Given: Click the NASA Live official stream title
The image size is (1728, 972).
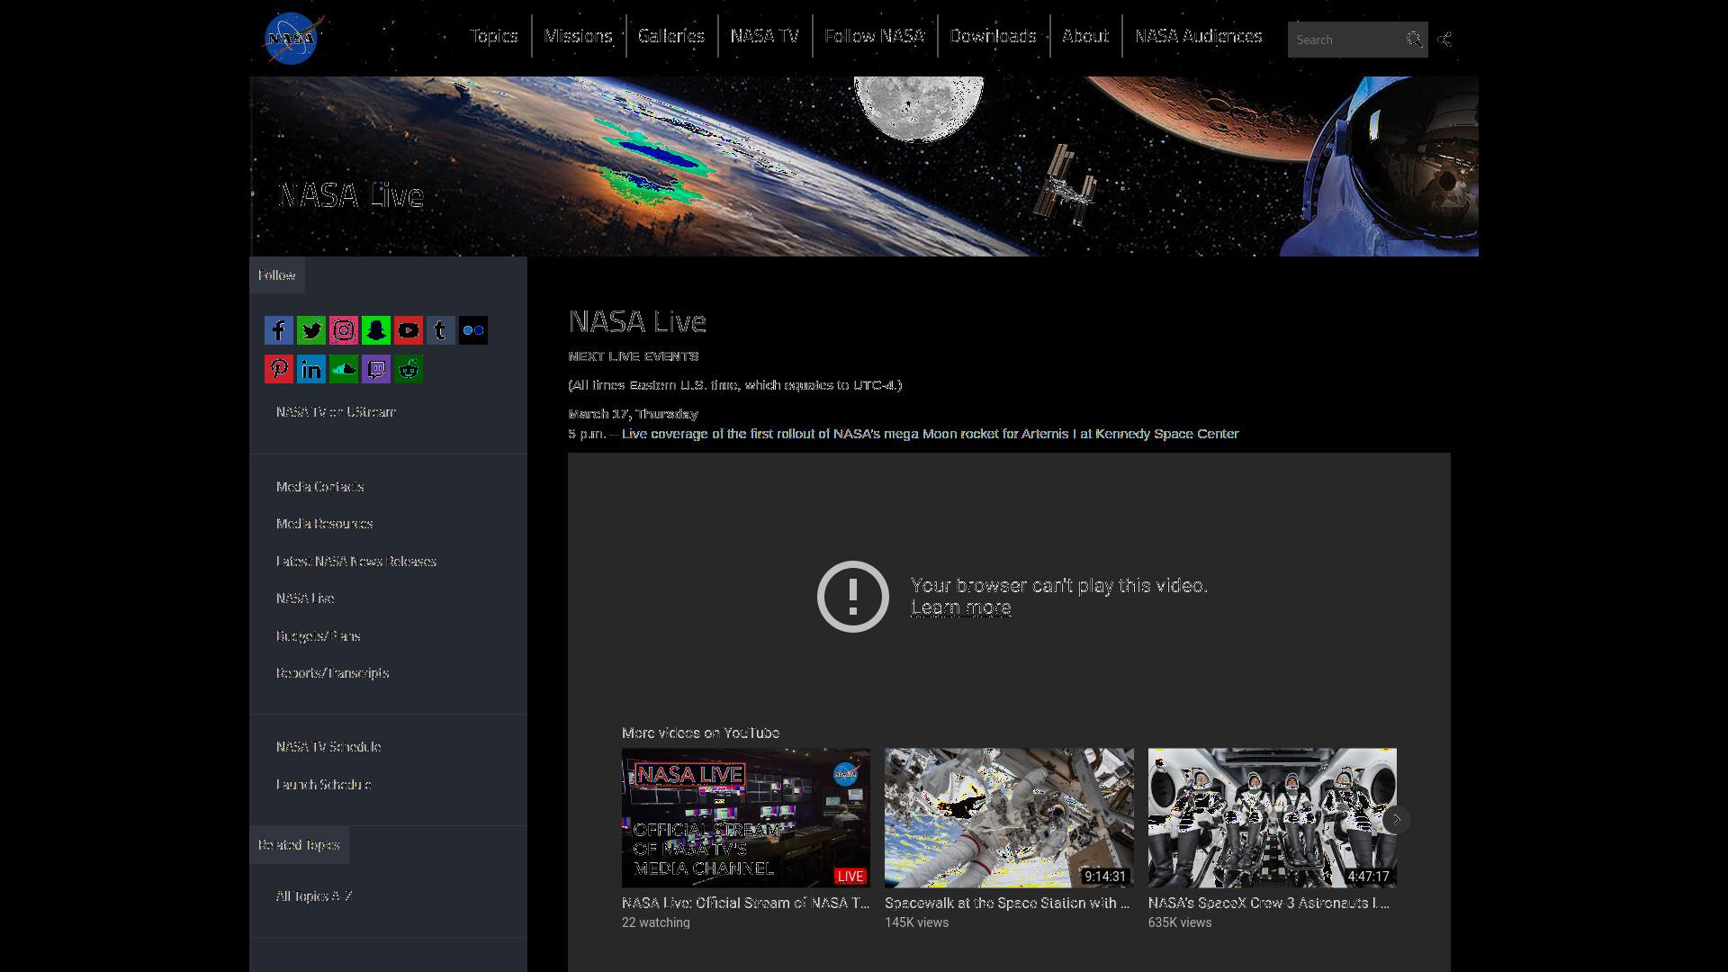Looking at the screenshot, I should click(745, 903).
